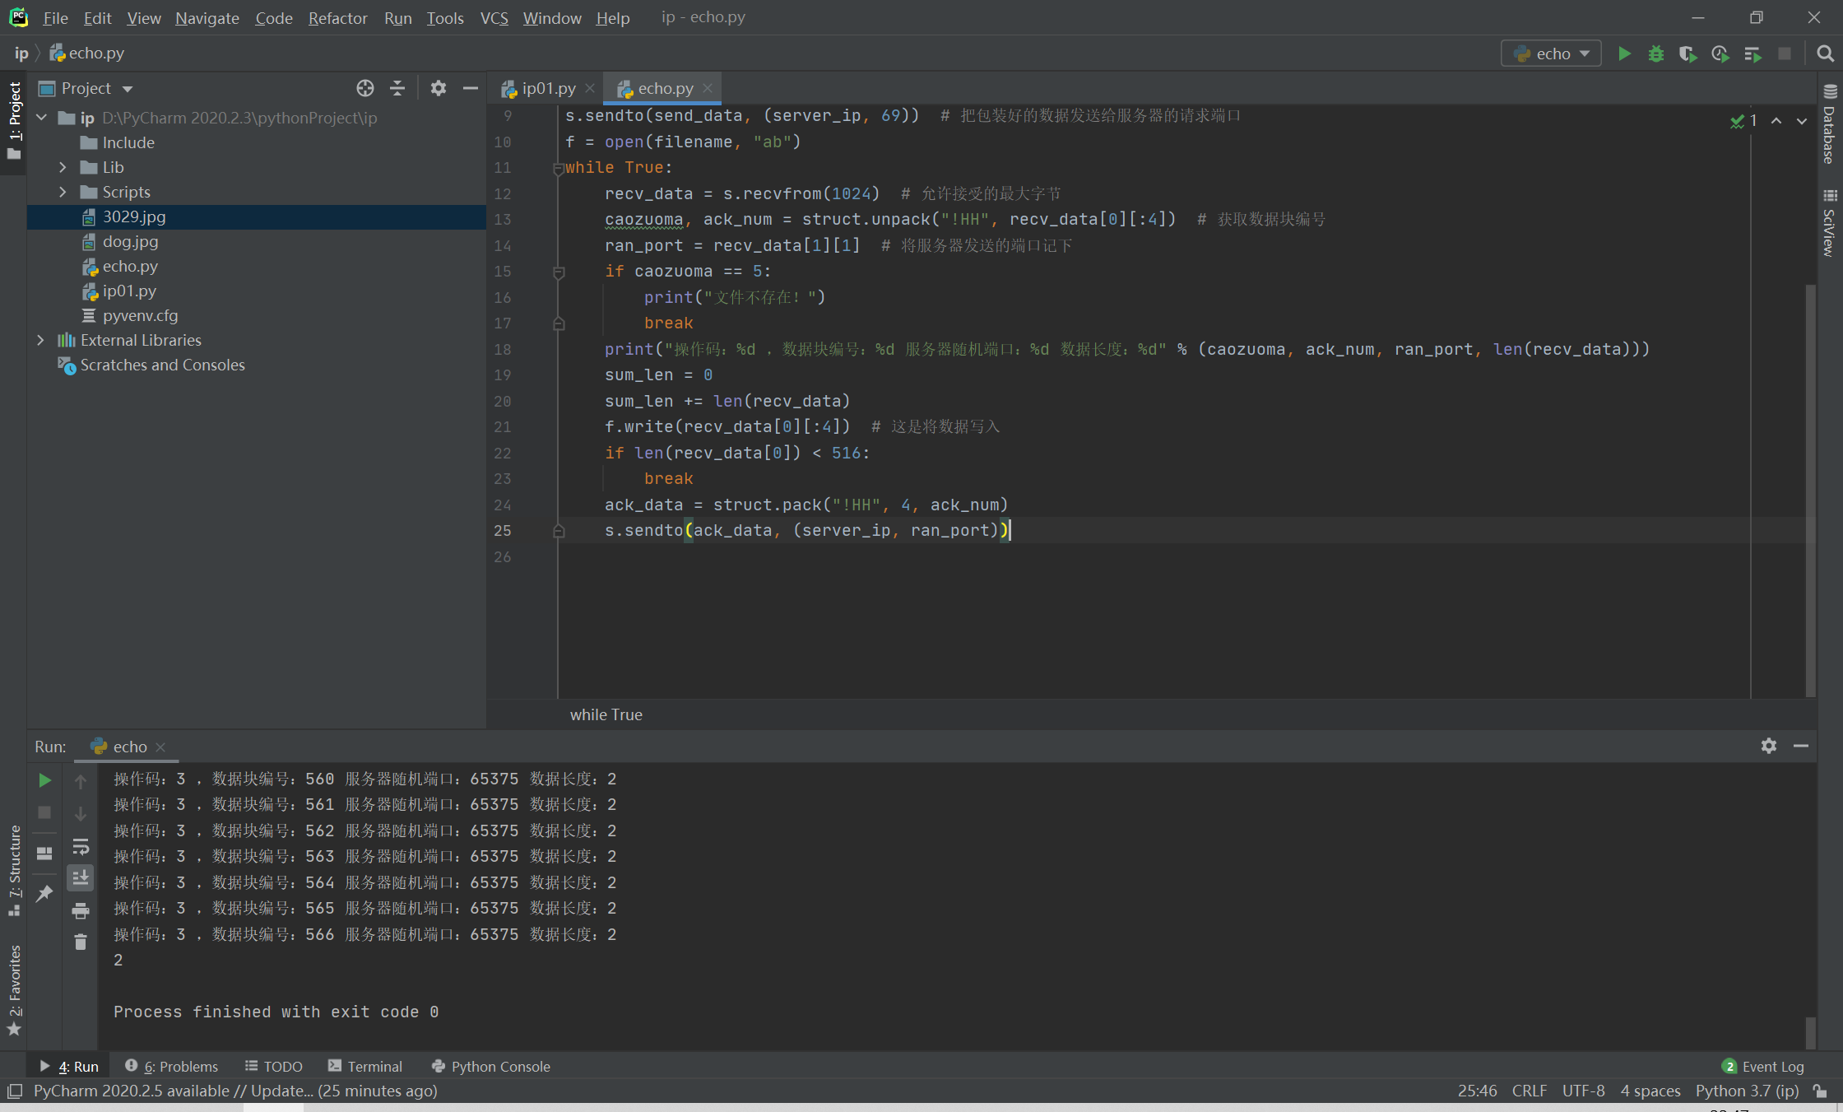The height and width of the screenshot is (1112, 1843).
Task: Click the concurrency diagram run icon
Action: pos(1752,54)
